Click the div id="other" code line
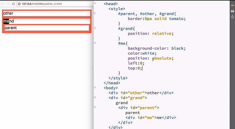The image size is (235, 129). [141, 93]
